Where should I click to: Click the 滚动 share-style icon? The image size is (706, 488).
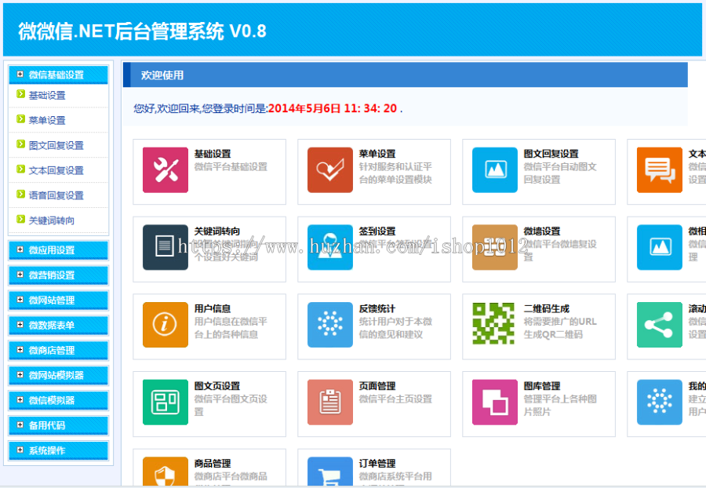click(659, 324)
